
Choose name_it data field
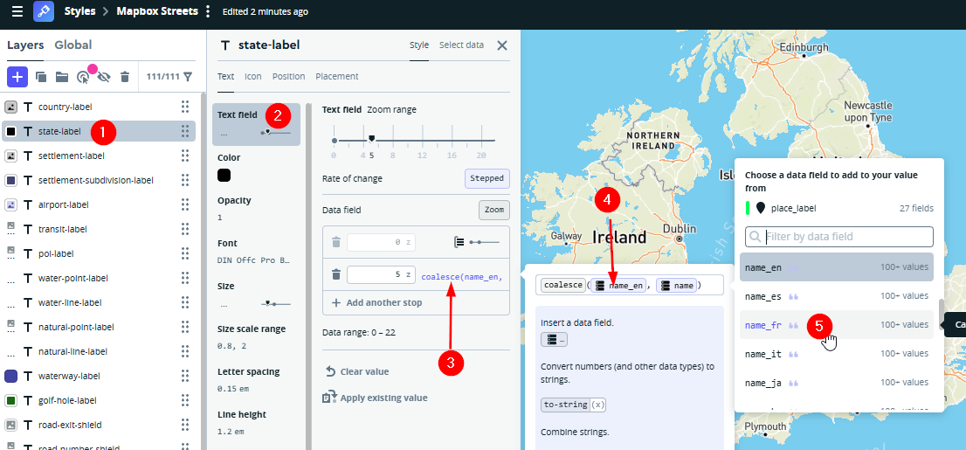tap(837, 354)
